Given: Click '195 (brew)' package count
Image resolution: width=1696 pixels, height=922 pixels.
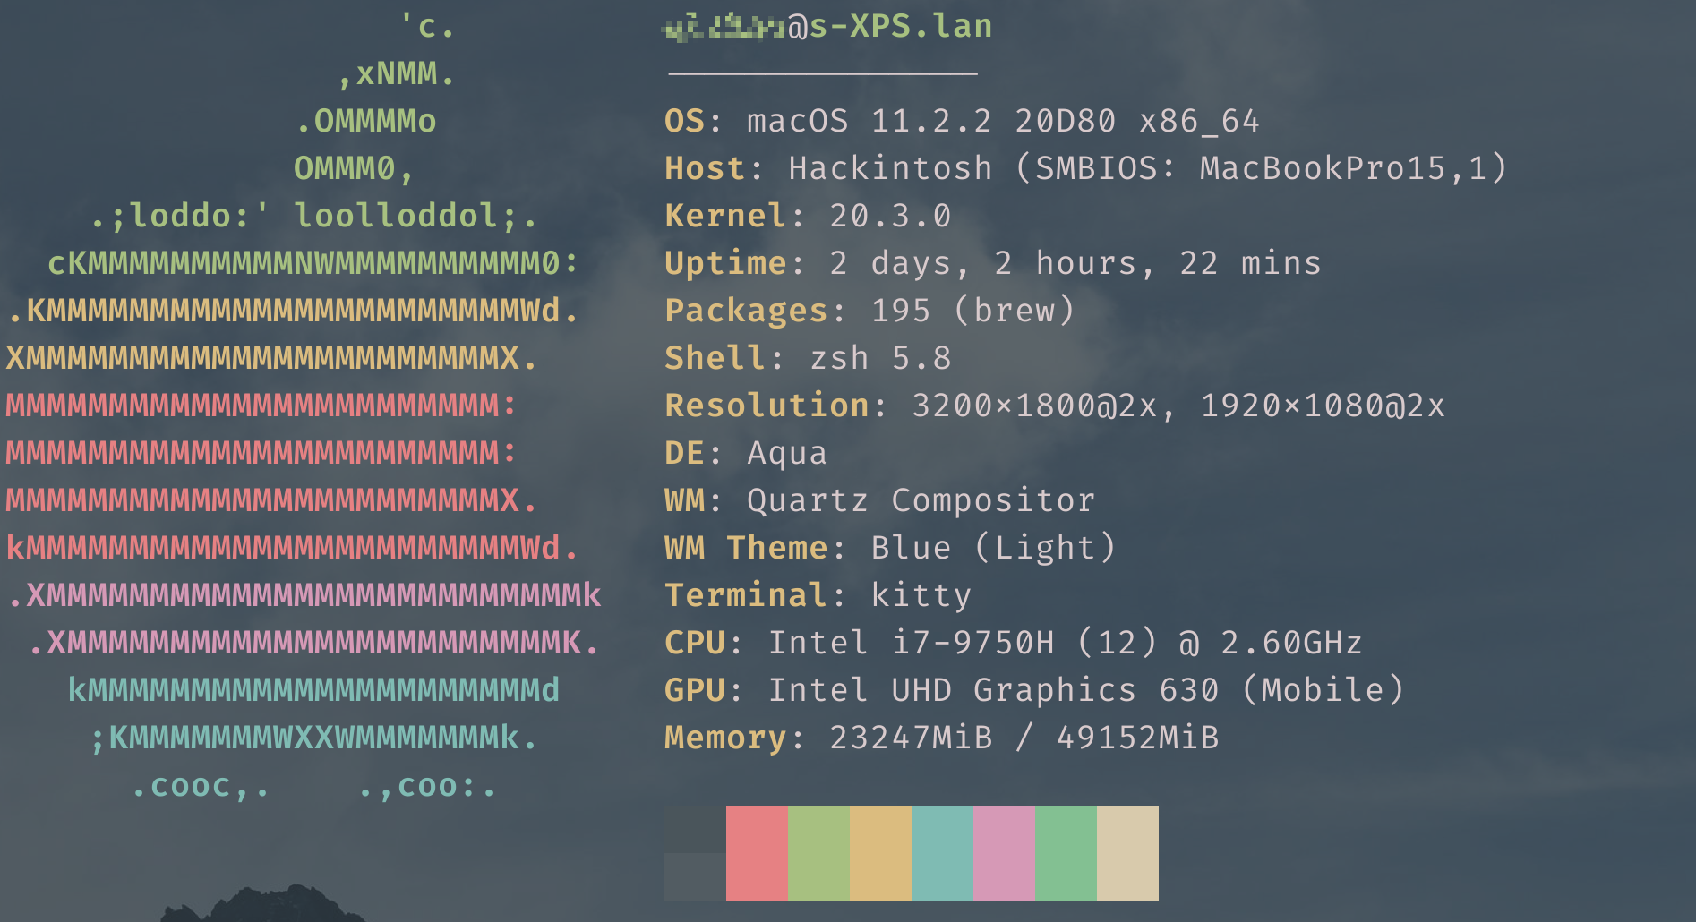Looking at the screenshot, I should click(x=972, y=311).
